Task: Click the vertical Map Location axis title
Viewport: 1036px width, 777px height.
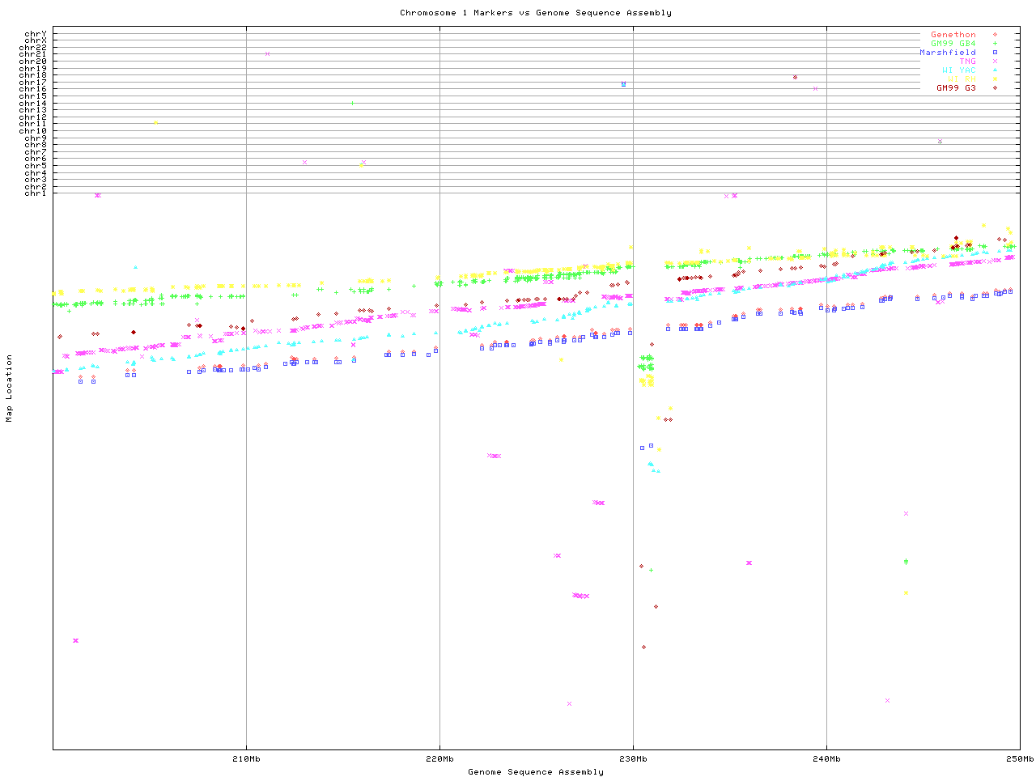Action: (10, 388)
